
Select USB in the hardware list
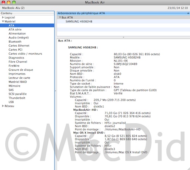tap(11, 102)
